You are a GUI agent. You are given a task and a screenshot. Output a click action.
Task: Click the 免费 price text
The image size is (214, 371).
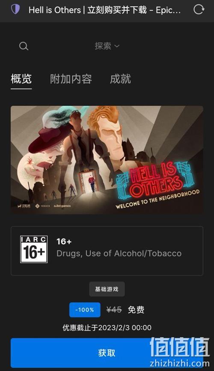click(x=136, y=310)
